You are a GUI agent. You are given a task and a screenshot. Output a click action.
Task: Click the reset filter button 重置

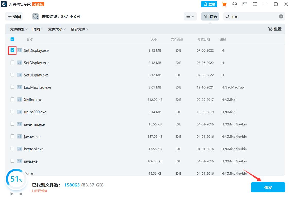coord(275,29)
